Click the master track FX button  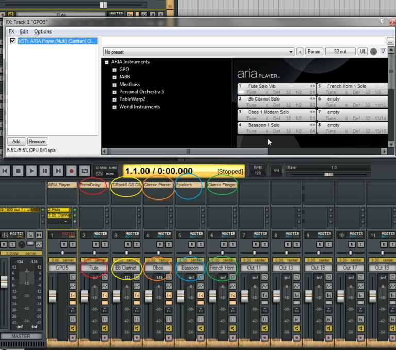click(30, 235)
